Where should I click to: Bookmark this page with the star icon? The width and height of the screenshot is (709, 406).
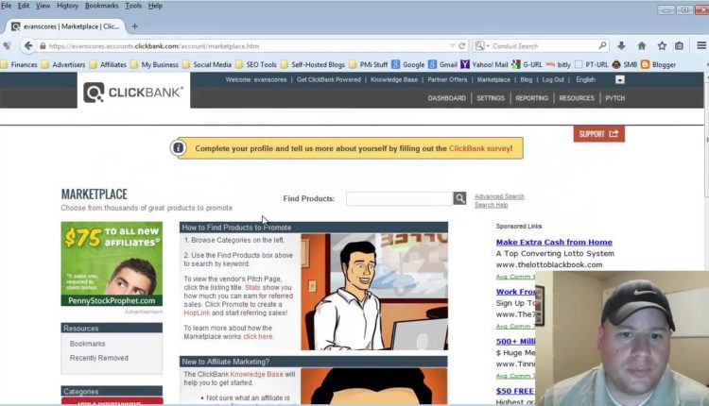point(662,45)
